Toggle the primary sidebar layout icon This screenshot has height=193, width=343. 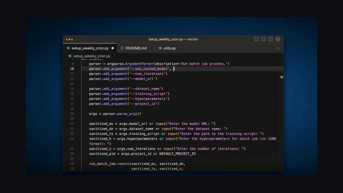click(x=256, y=39)
